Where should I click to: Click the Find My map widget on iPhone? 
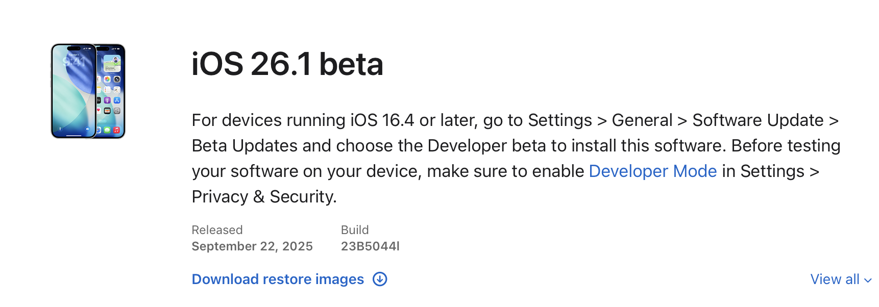point(112,63)
